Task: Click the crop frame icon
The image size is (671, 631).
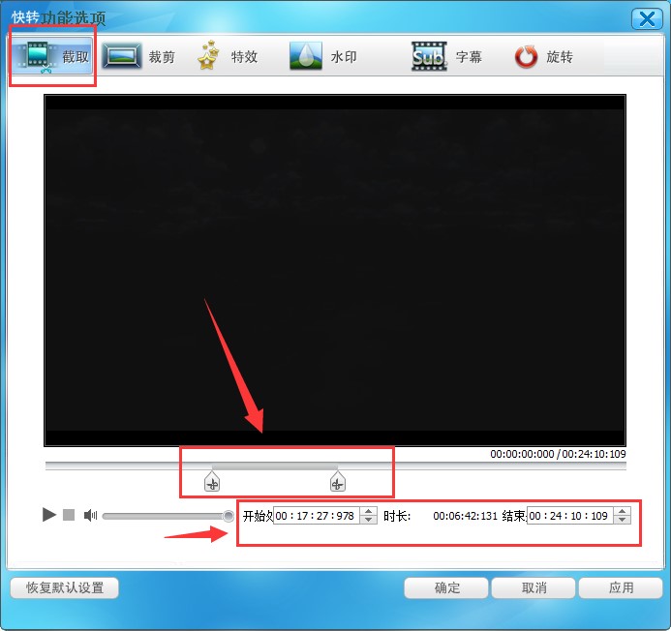Action: [x=122, y=56]
